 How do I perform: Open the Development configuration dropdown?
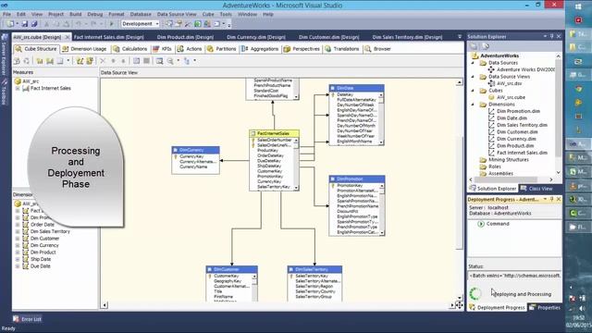point(141,24)
